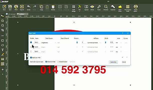The width and height of the screenshot is (153, 90).
Task: Click the red 014 592 3795 text
Action: pyautogui.click(x=73, y=70)
